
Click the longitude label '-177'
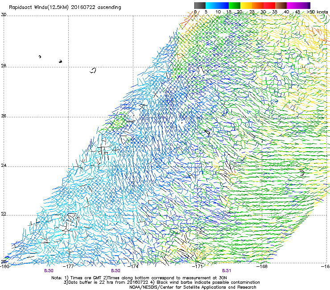pos(69,266)
